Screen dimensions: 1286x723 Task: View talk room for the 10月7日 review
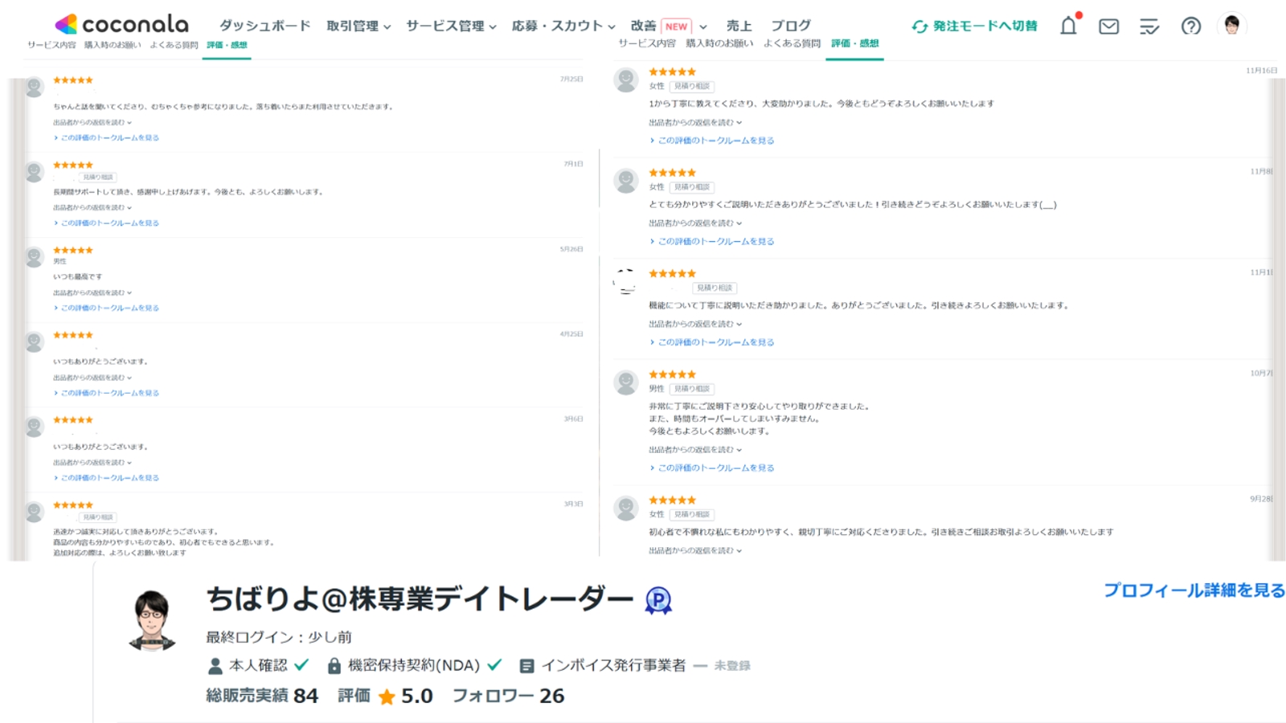pyautogui.click(x=712, y=468)
